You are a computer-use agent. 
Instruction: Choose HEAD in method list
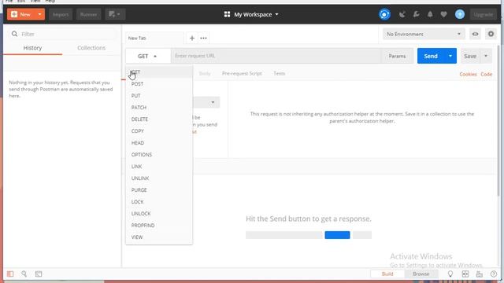(159, 143)
